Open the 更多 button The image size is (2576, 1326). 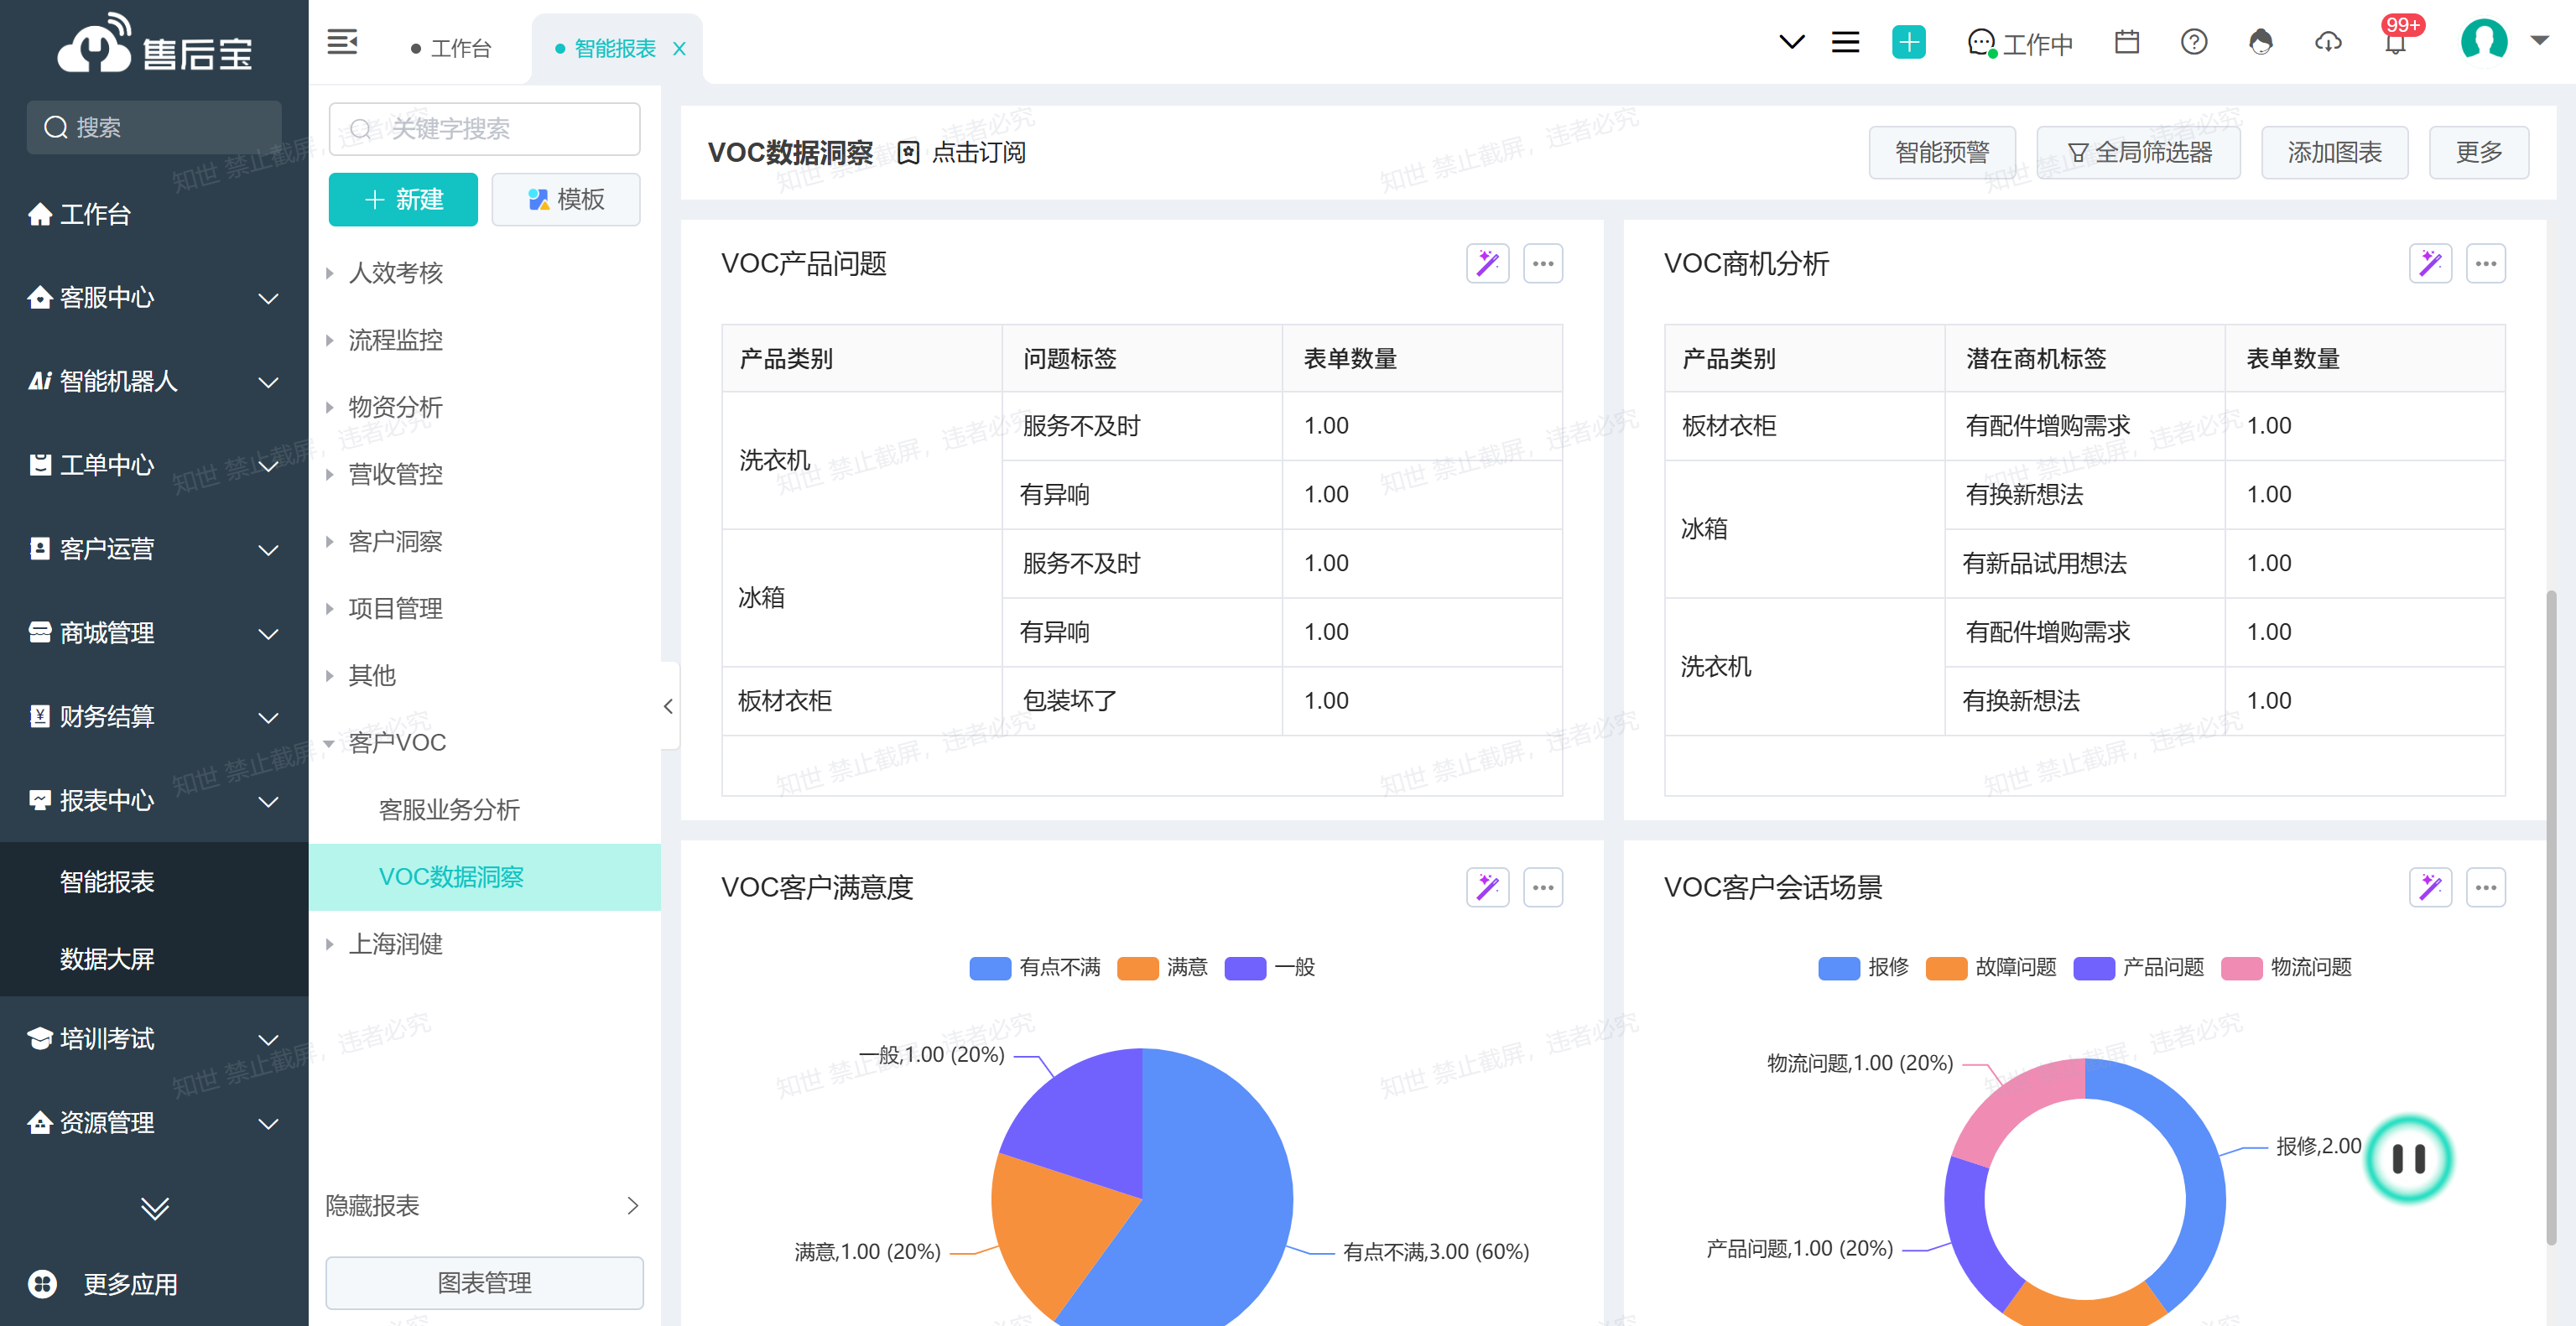[x=2479, y=152]
